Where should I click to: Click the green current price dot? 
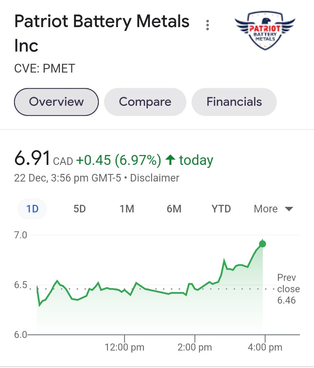point(263,244)
